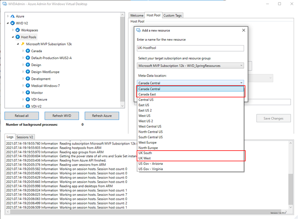
Task: Collapse Microsoft MVP Subscription 12k node
Action: (x=18, y=44)
